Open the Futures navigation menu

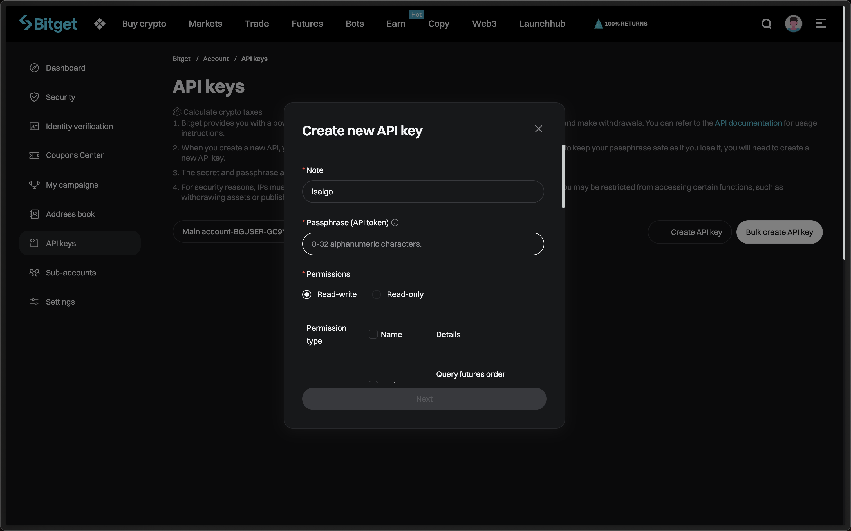(307, 24)
